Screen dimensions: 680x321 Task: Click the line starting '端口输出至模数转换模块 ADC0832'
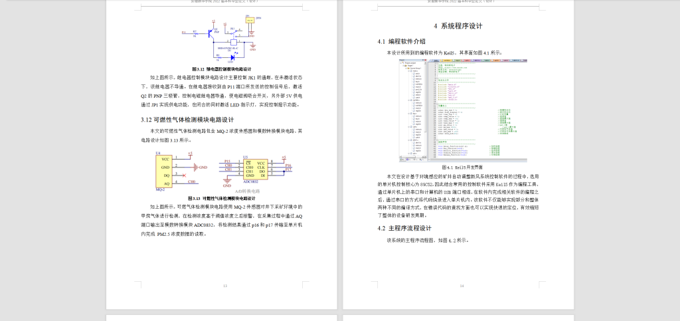(221, 225)
